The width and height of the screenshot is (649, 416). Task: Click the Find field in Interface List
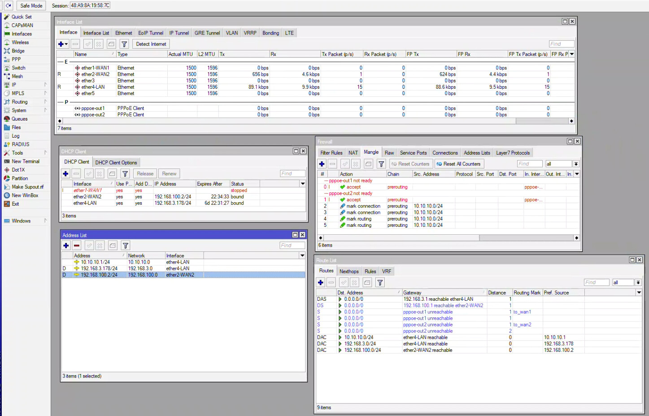coord(561,44)
